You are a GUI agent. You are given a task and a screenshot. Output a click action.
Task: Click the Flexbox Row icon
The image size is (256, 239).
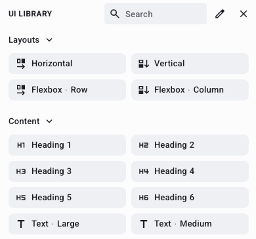(x=21, y=90)
